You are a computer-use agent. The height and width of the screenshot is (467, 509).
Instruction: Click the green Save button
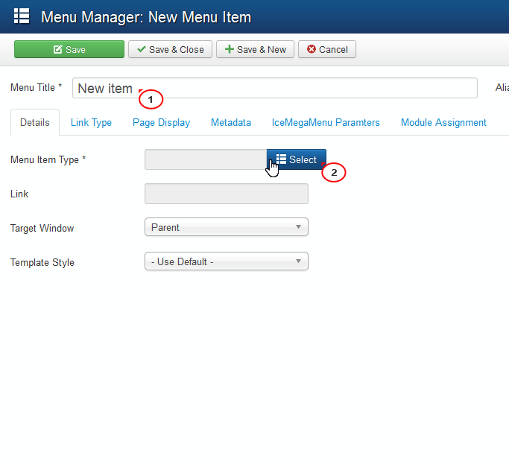[69, 49]
